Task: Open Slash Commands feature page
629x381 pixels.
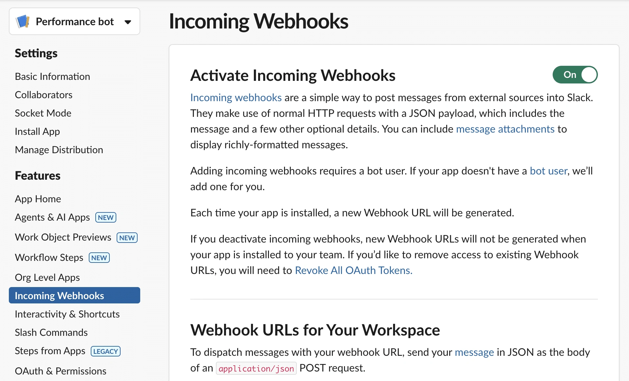Action: [x=51, y=333]
